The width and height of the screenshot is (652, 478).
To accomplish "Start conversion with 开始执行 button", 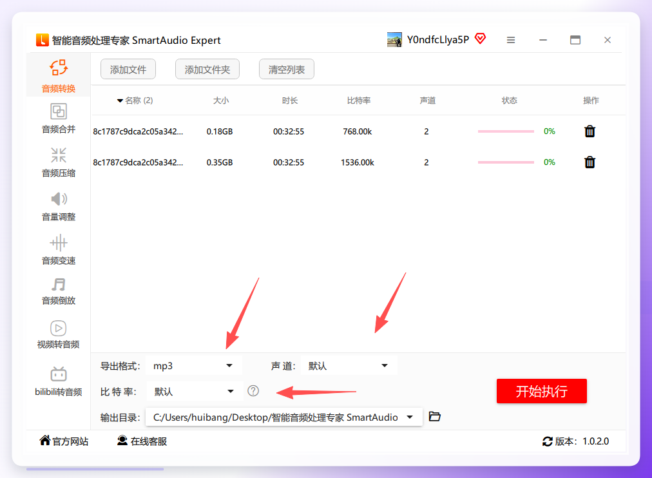I will [x=541, y=391].
